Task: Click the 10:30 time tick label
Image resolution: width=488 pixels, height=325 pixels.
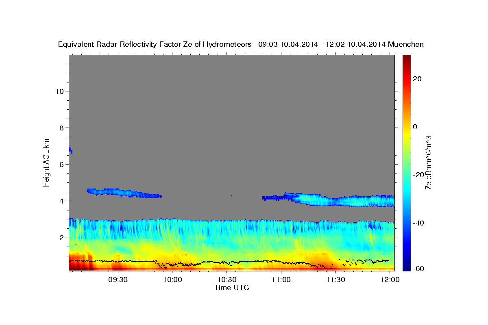Action: coord(227,279)
